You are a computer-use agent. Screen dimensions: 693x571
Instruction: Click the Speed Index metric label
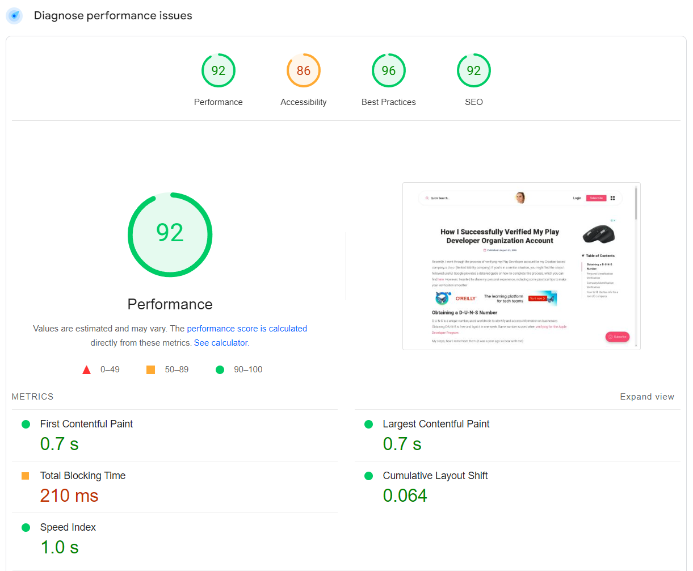[68, 527]
